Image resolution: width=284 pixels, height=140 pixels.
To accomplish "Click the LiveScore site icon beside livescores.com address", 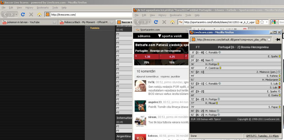I will 48,15.
